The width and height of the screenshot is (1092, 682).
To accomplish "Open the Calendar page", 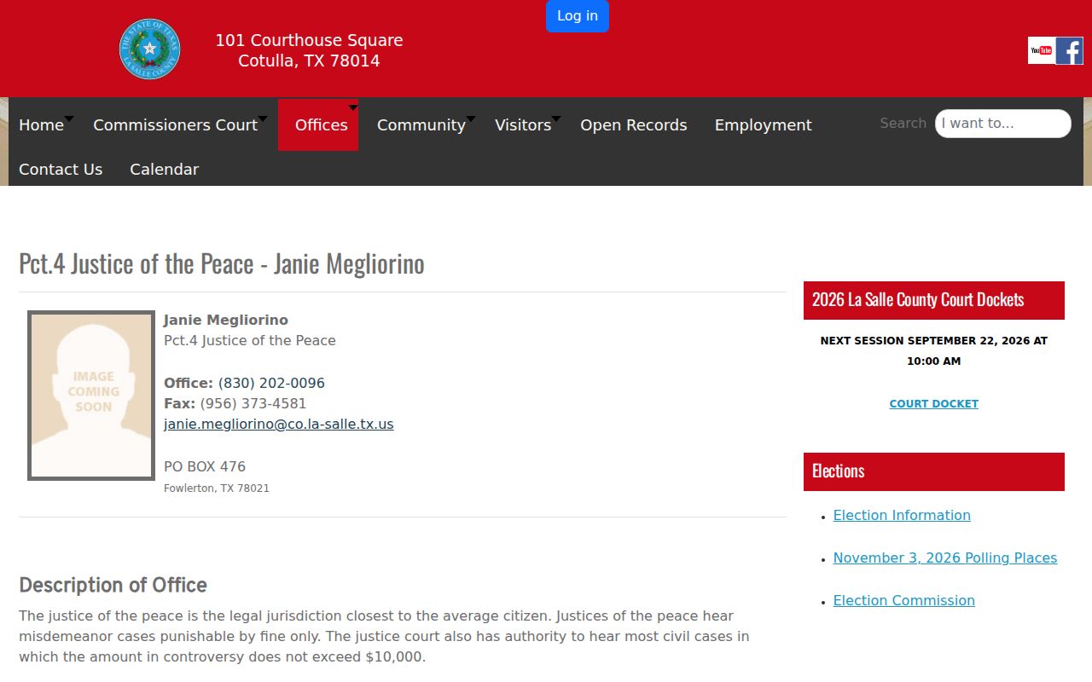I will pos(164,170).
